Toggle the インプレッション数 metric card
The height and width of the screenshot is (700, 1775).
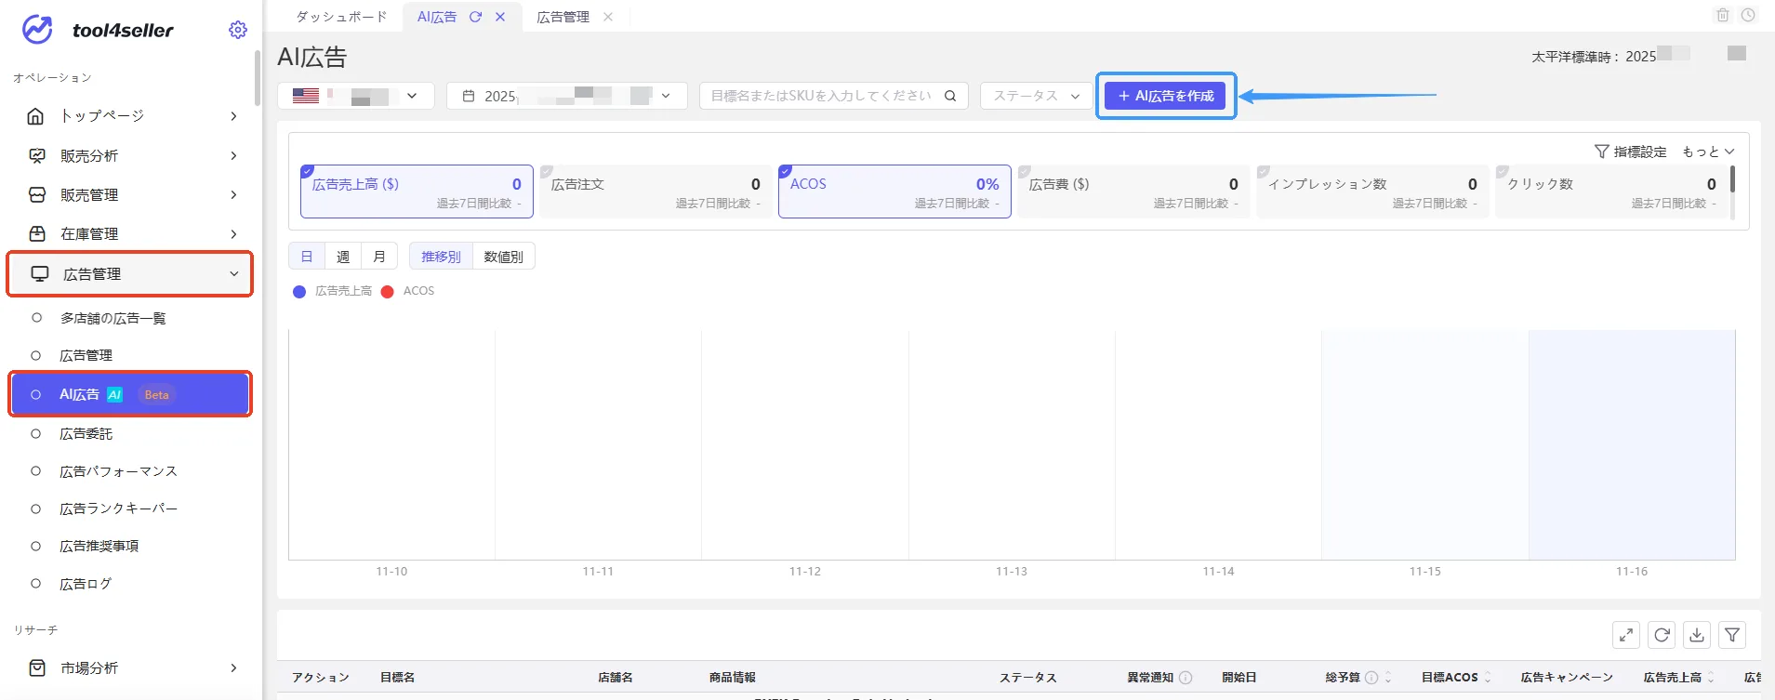[1372, 192]
